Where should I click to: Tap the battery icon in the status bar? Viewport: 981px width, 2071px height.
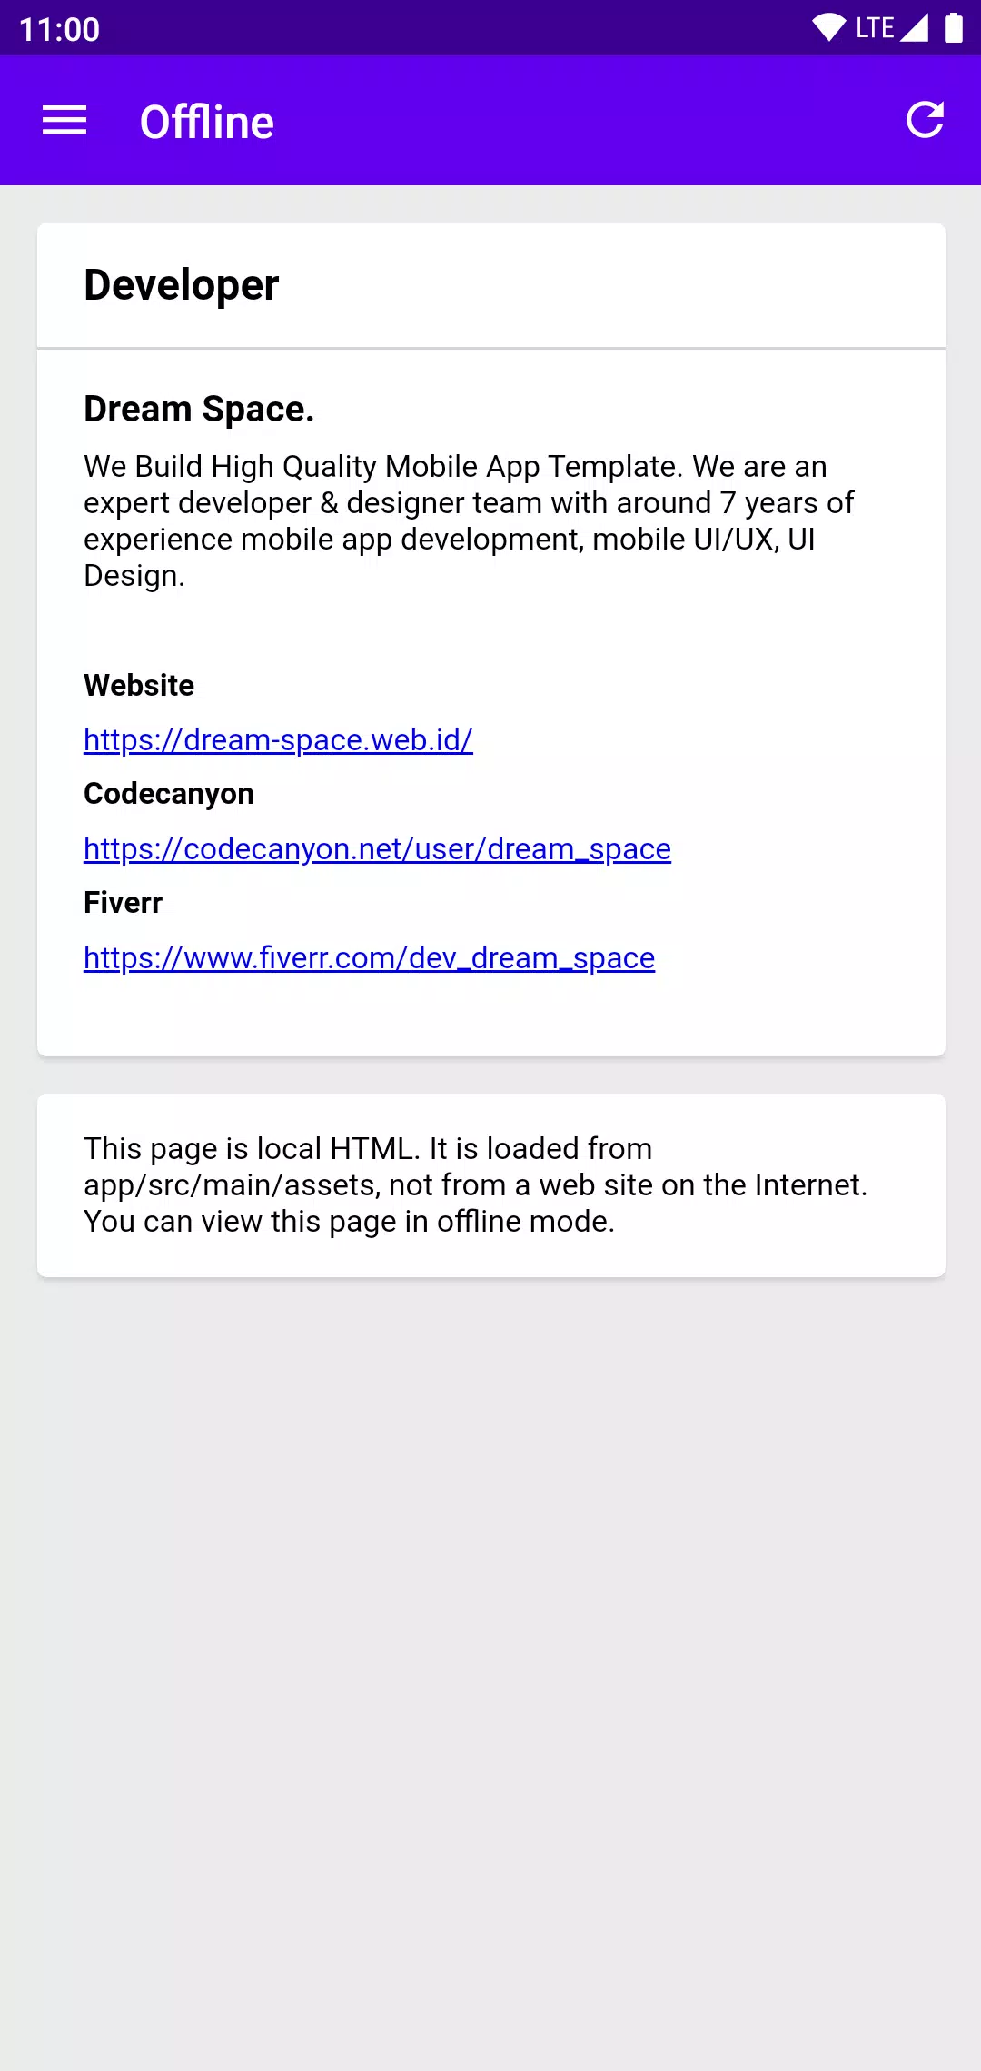tap(953, 28)
